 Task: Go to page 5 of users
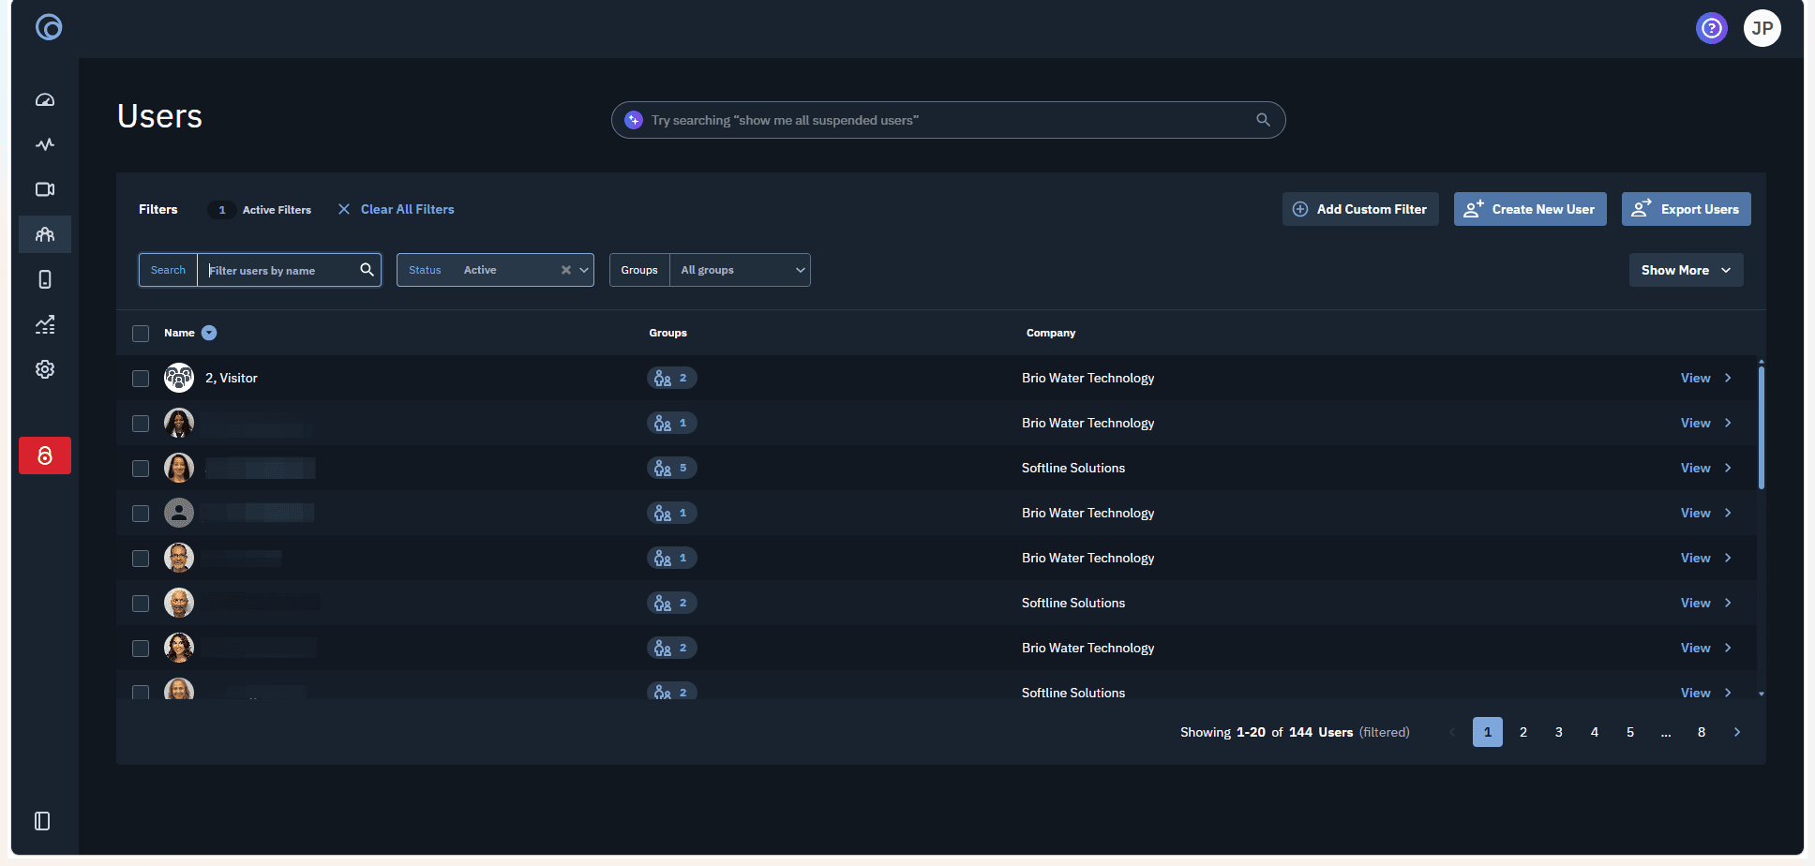(x=1630, y=732)
